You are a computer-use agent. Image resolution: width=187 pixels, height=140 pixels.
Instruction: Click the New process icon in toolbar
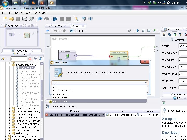5,19
